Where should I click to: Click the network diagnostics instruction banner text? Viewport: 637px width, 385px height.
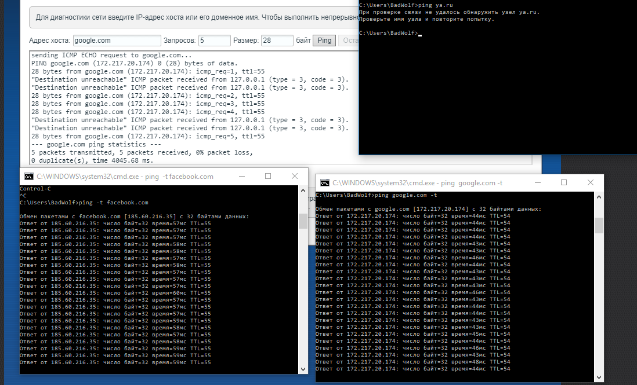tap(197, 17)
